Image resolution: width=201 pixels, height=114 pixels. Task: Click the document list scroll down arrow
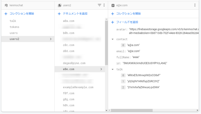coord(106,110)
